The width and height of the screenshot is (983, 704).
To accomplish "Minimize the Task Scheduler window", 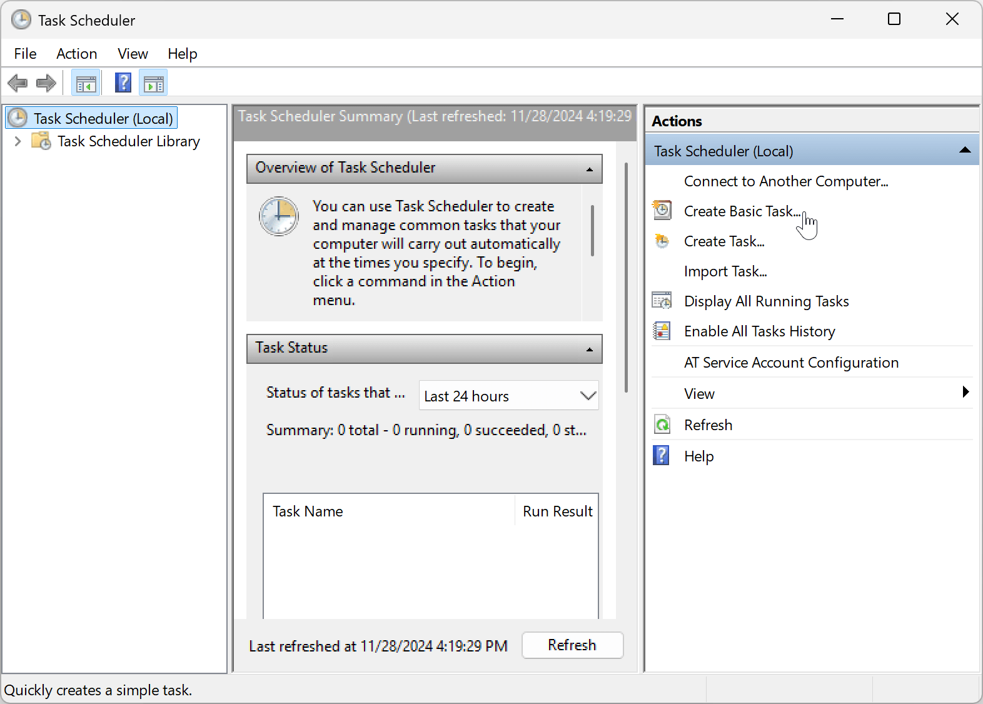I will point(837,19).
